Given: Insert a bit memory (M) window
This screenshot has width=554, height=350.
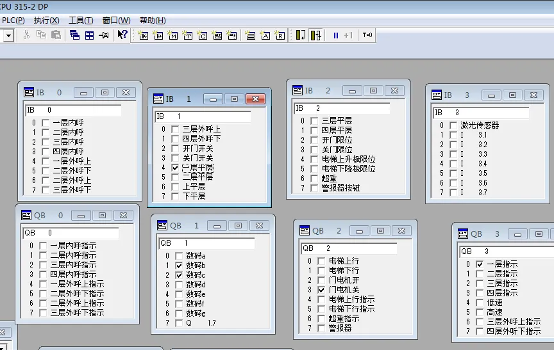Looking at the screenshot, I should point(172,35).
